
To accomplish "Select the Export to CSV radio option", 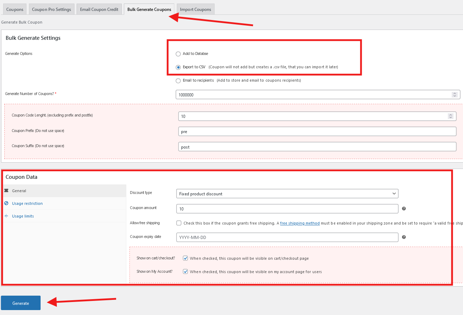I will click(x=178, y=67).
